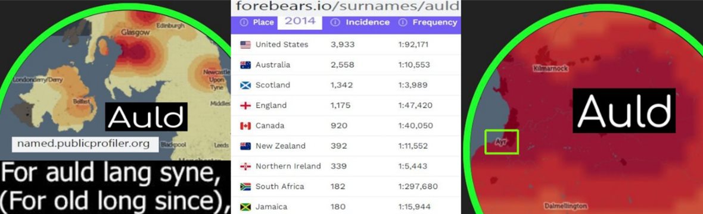703x214 pixels.
Task: Click the Glasgow label on the heat map
Action: (135, 33)
